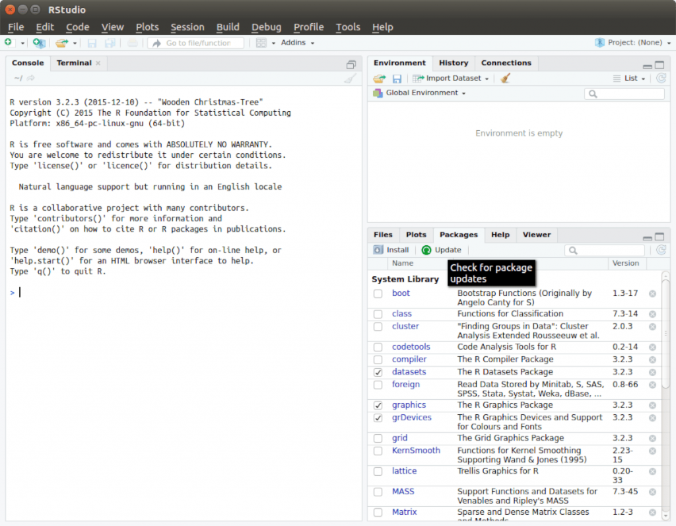The height and width of the screenshot is (526, 676).
Task: Switch to the History tab
Action: 454,62
